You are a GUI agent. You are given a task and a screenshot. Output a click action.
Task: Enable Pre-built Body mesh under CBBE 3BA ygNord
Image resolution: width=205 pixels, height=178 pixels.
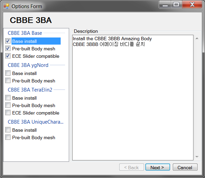8,81
